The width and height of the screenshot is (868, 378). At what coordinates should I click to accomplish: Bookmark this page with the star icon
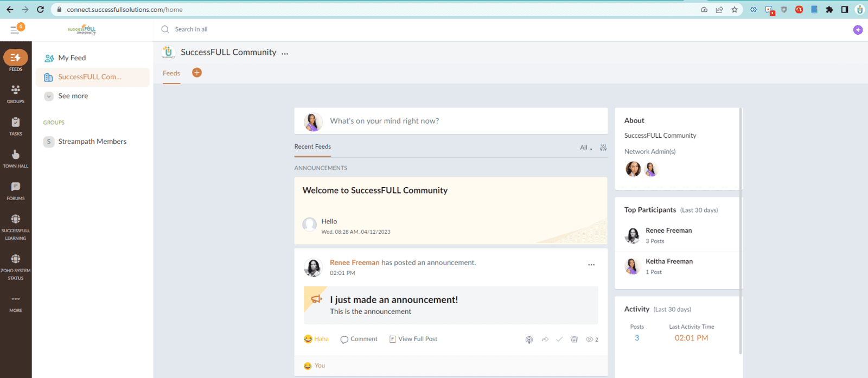click(x=735, y=9)
